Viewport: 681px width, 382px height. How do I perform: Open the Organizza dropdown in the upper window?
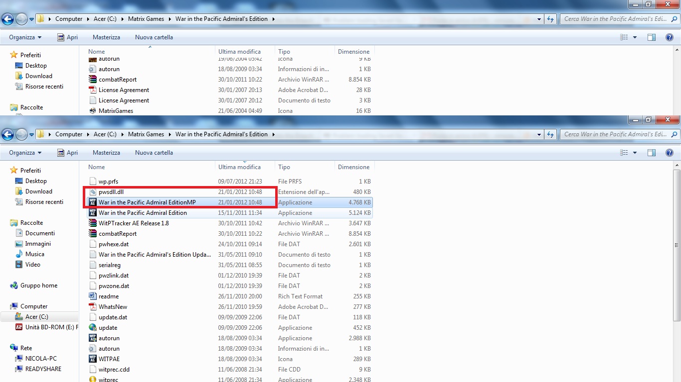tap(25, 37)
